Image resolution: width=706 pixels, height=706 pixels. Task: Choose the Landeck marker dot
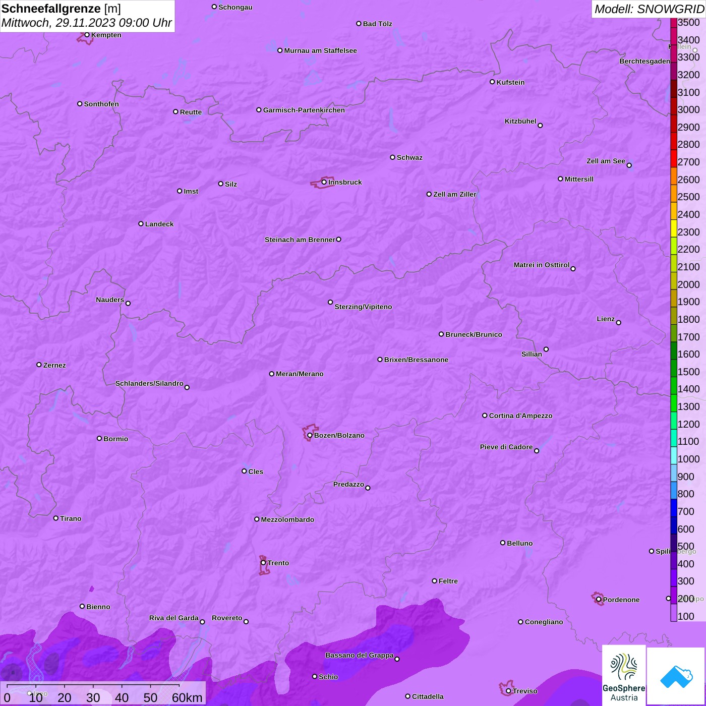pyautogui.click(x=141, y=224)
